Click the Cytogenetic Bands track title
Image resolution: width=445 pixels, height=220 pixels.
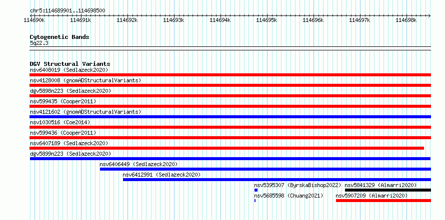(59, 37)
